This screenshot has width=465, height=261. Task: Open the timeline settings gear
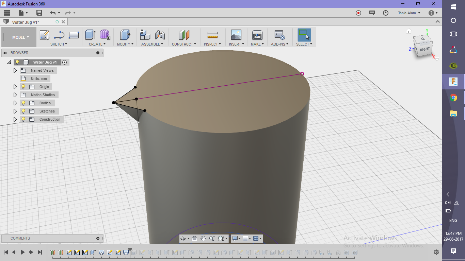pyautogui.click(x=436, y=252)
